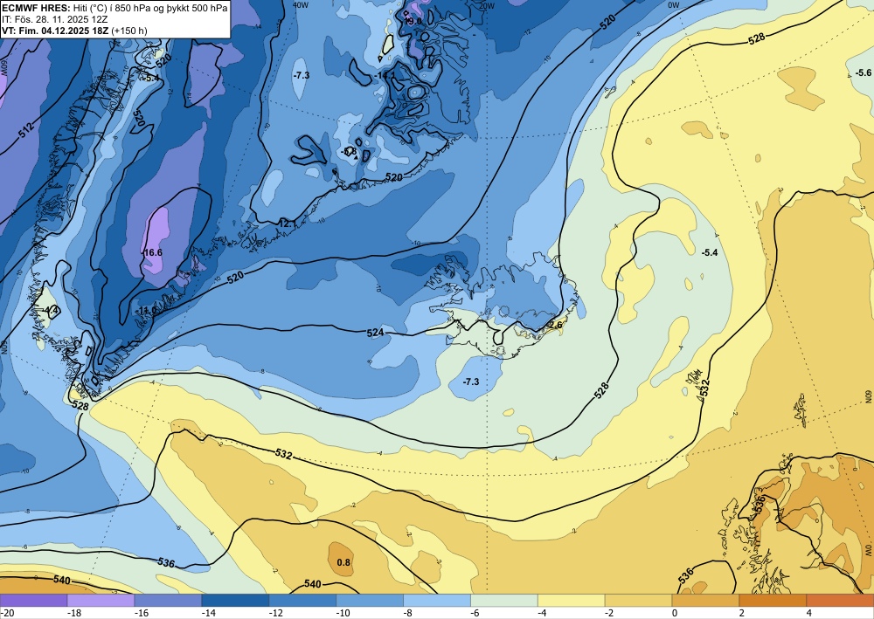
Task: Pick the legend swatch between -10 and -8
Action: tap(370, 601)
